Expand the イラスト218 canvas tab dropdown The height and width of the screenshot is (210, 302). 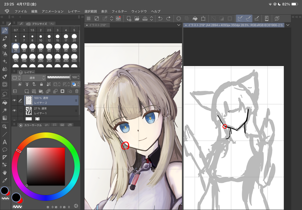[179, 25]
